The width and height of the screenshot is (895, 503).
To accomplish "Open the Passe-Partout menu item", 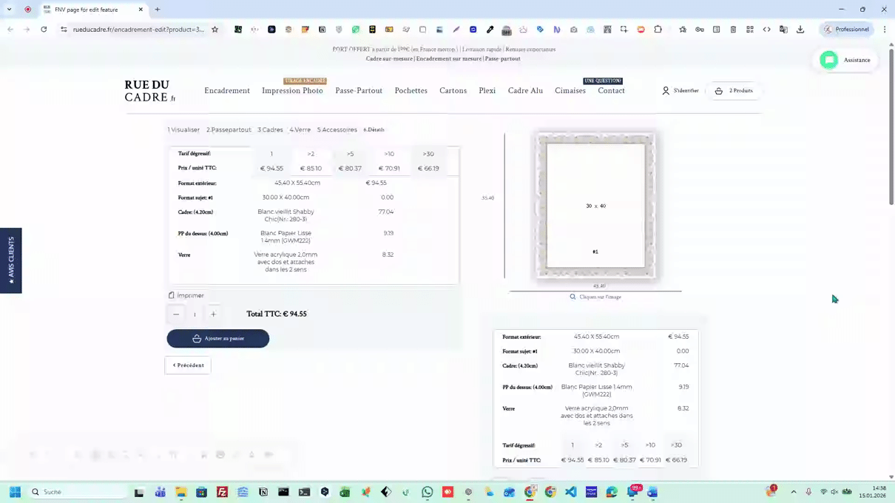I will point(359,91).
